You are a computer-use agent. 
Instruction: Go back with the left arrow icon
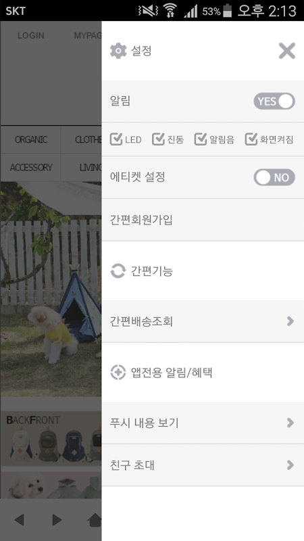[x=20, y=519]
